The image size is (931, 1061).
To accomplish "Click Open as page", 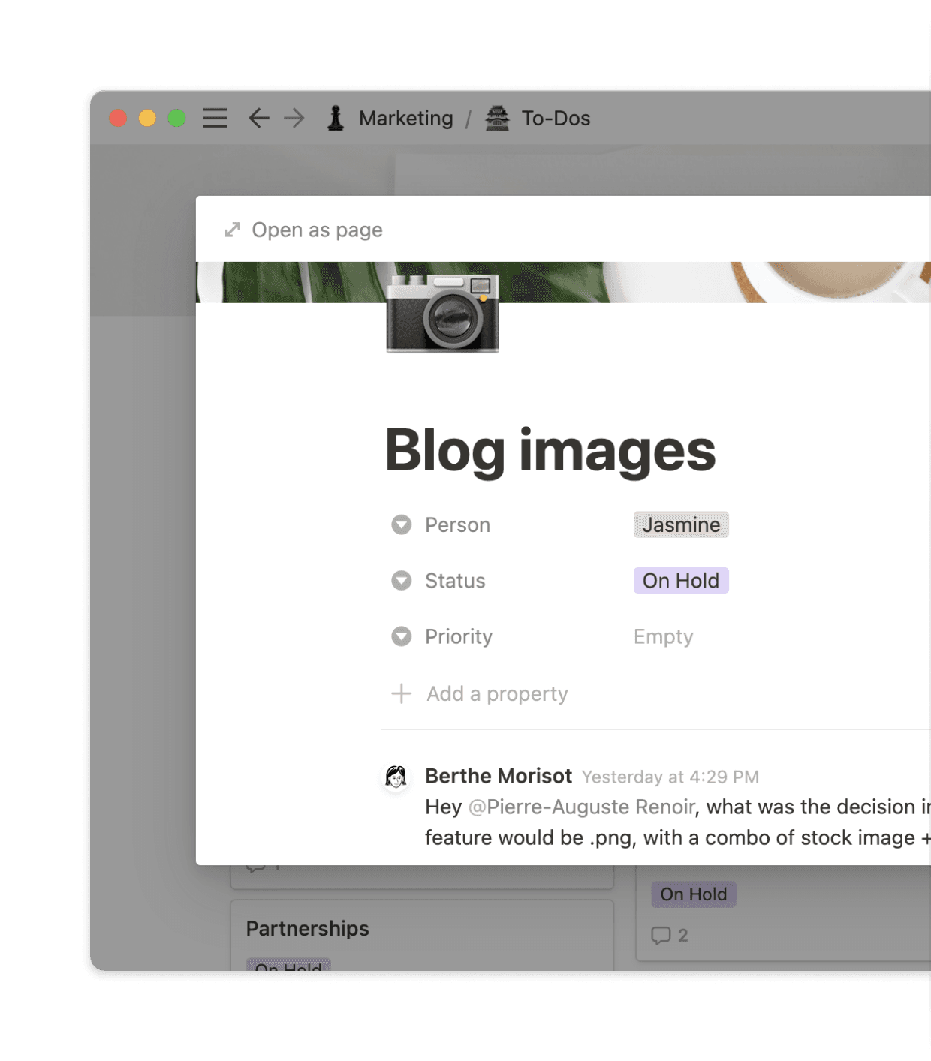I will [x=318, y=229].
